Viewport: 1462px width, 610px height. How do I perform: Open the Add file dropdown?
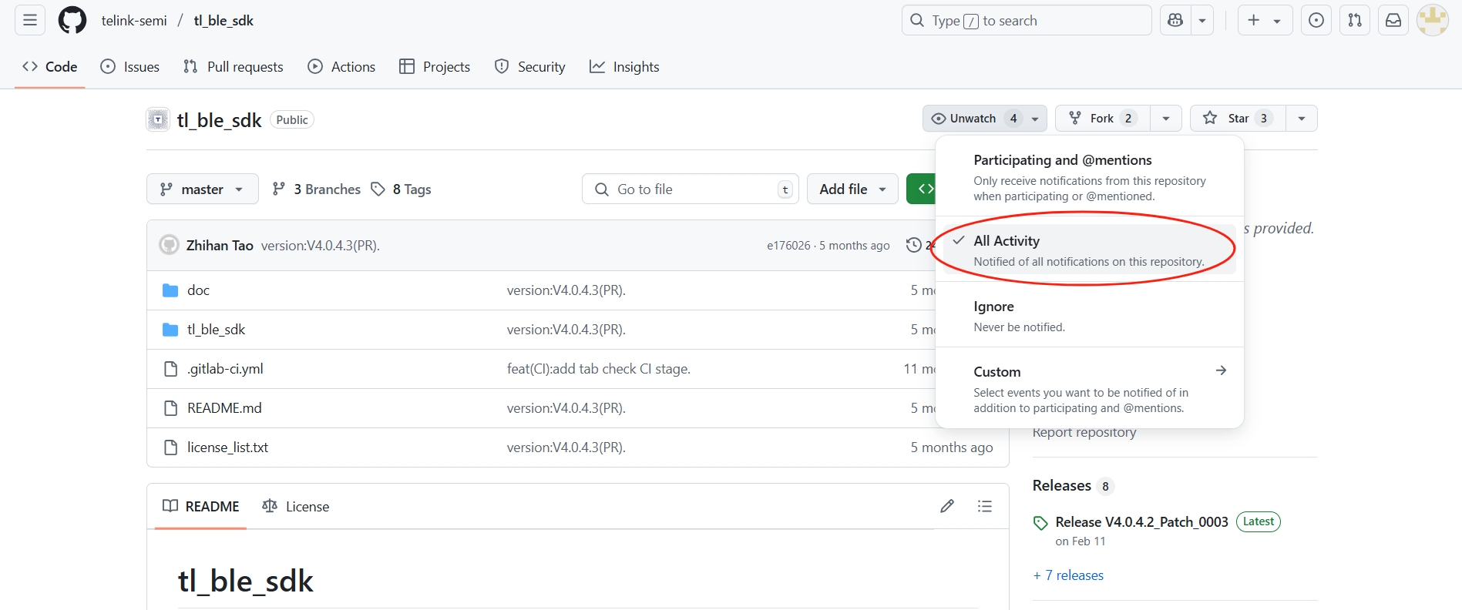[x=852, y=189]
